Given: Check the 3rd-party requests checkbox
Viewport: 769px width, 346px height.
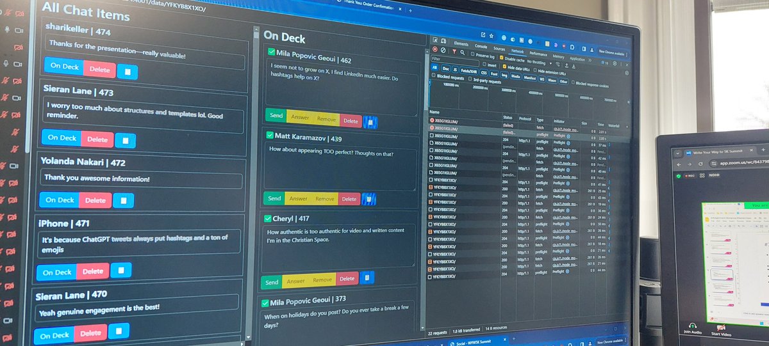Looking at the screenshot, I should (470, 79).
